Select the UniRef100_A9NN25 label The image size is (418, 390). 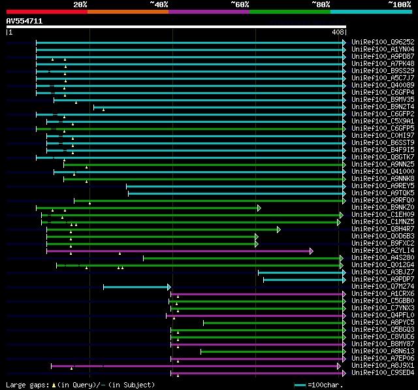pos(383,165)
